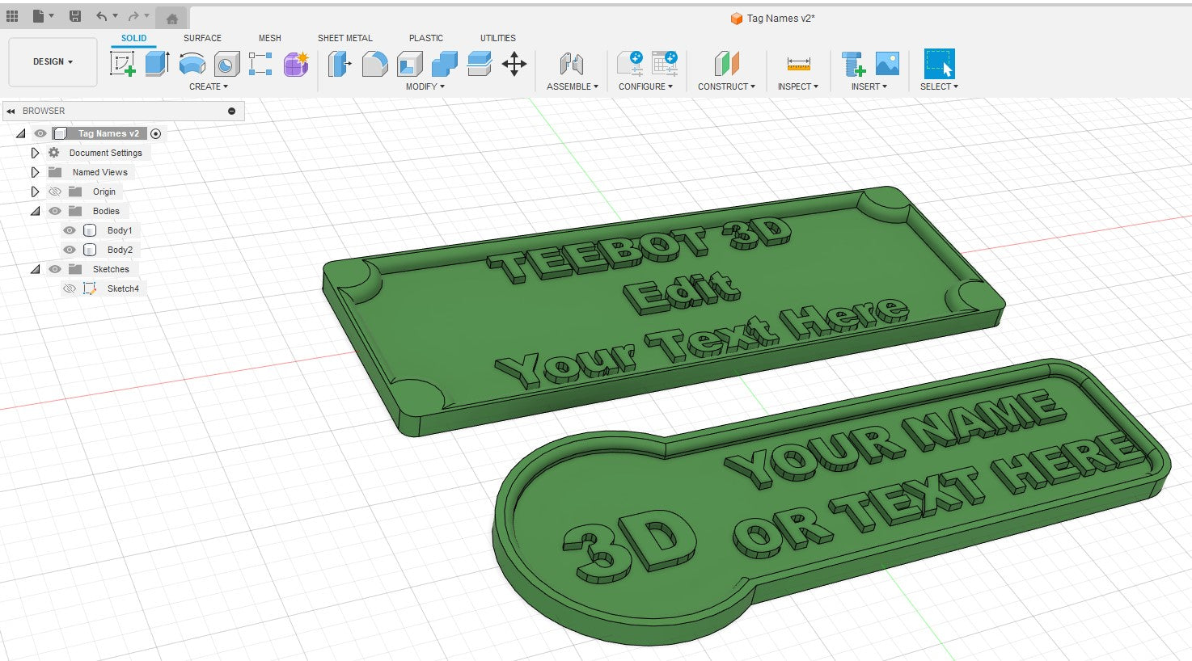Viewport: 1192px width, 661px height.
Task: Collapse the Bodies folder
Action: click(35, 211)
